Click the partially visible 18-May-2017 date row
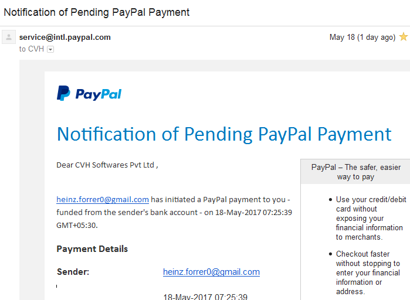Screen dimensions: 410x300 tap(205, 296)
